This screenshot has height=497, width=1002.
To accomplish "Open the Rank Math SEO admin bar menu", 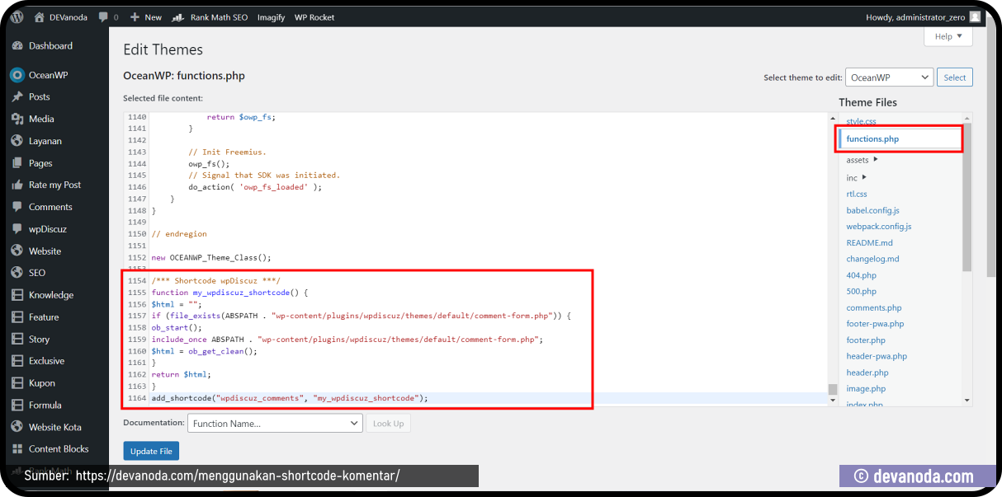I will (x=210, y=17).
